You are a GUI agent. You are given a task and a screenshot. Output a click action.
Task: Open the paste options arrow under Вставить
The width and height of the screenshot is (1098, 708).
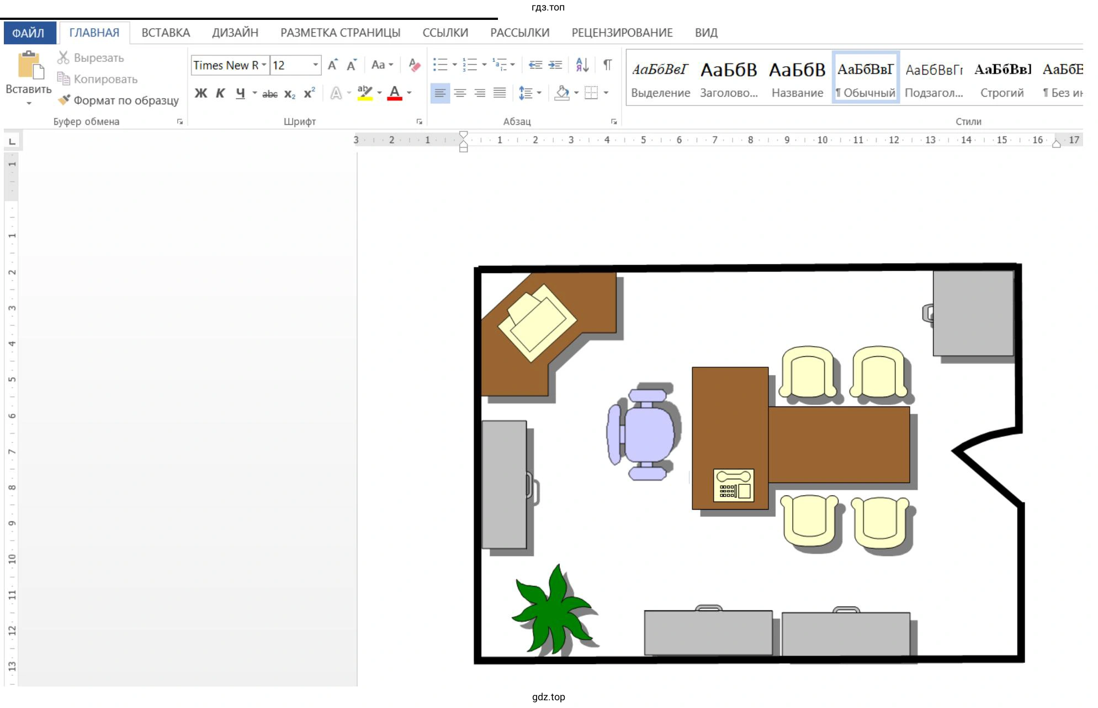point(29,103)
